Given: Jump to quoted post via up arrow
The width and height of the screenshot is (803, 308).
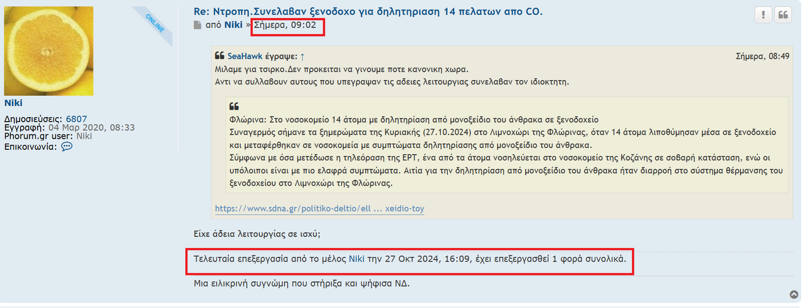Looking at the screenshot, I should coord(302,56).
